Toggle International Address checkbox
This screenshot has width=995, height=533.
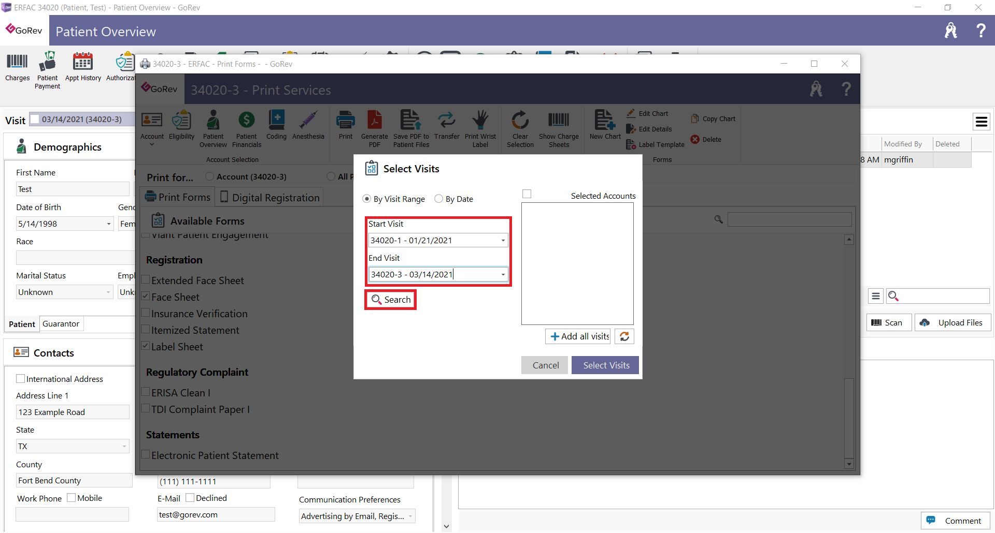[x=21, y=379]
